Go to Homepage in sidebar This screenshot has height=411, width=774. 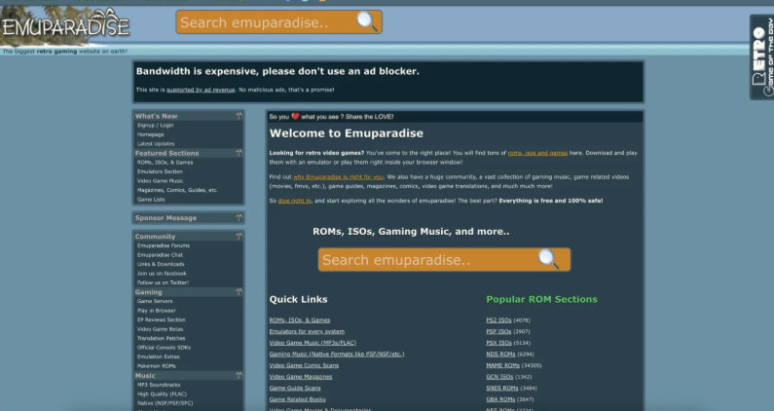[151, 134]
